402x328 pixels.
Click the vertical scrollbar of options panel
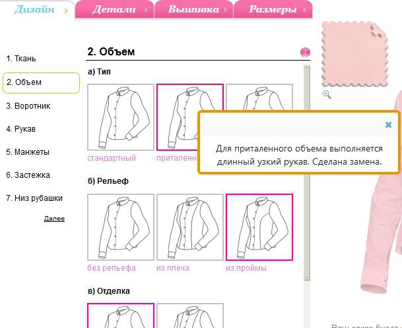[306, 198]
